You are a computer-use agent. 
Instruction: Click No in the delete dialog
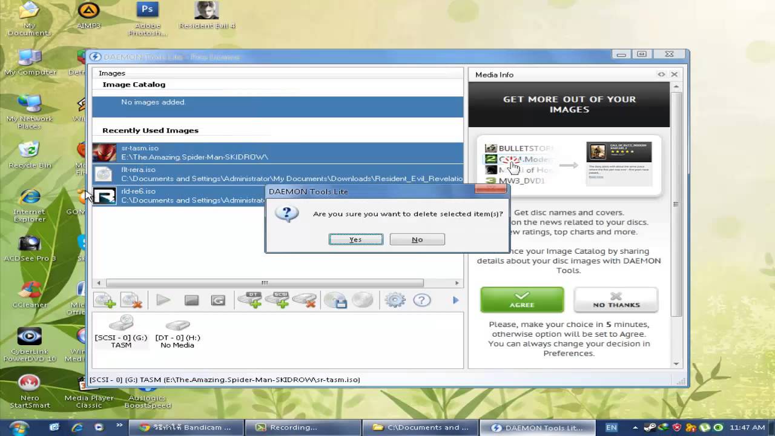417,240
